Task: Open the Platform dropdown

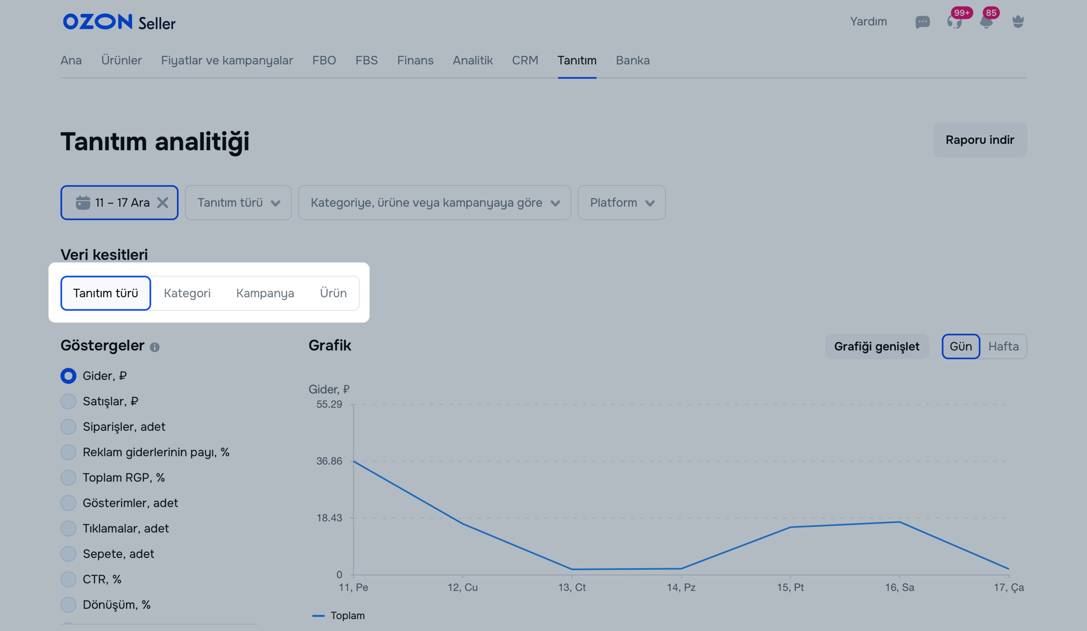Action: [621, 203]
